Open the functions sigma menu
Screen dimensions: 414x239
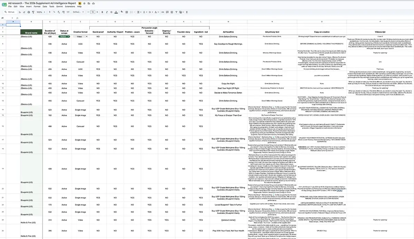click(187, 12)
